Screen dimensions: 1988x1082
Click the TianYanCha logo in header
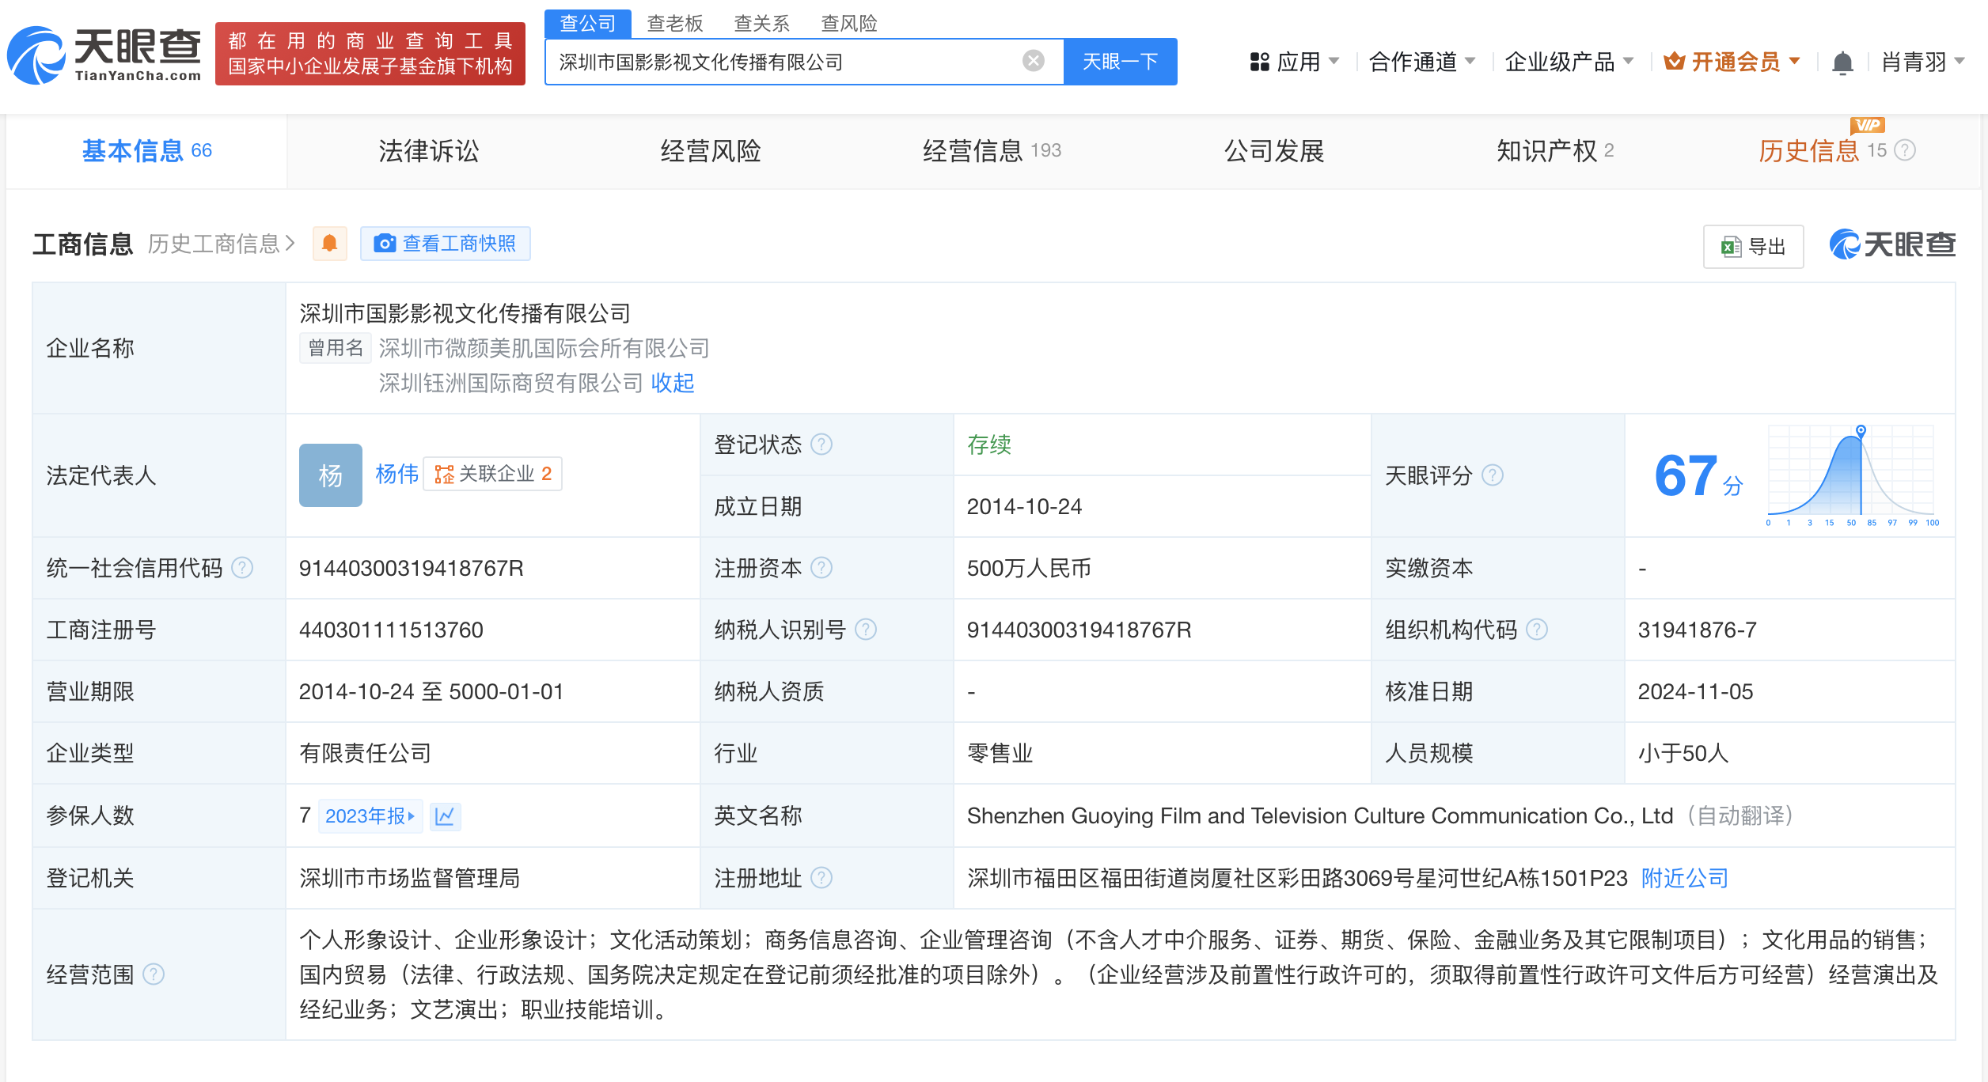coord(104,54)
